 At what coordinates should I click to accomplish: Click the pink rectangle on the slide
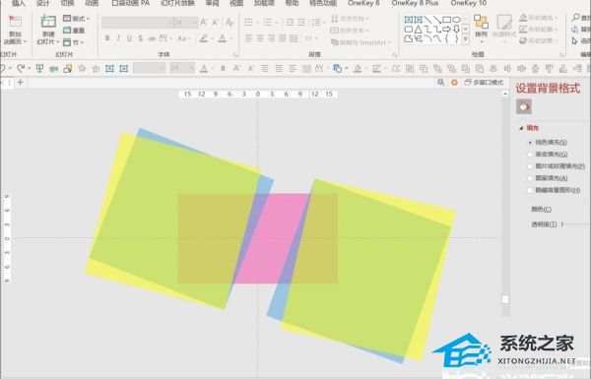pyautogui.click(x=272, y=238)
